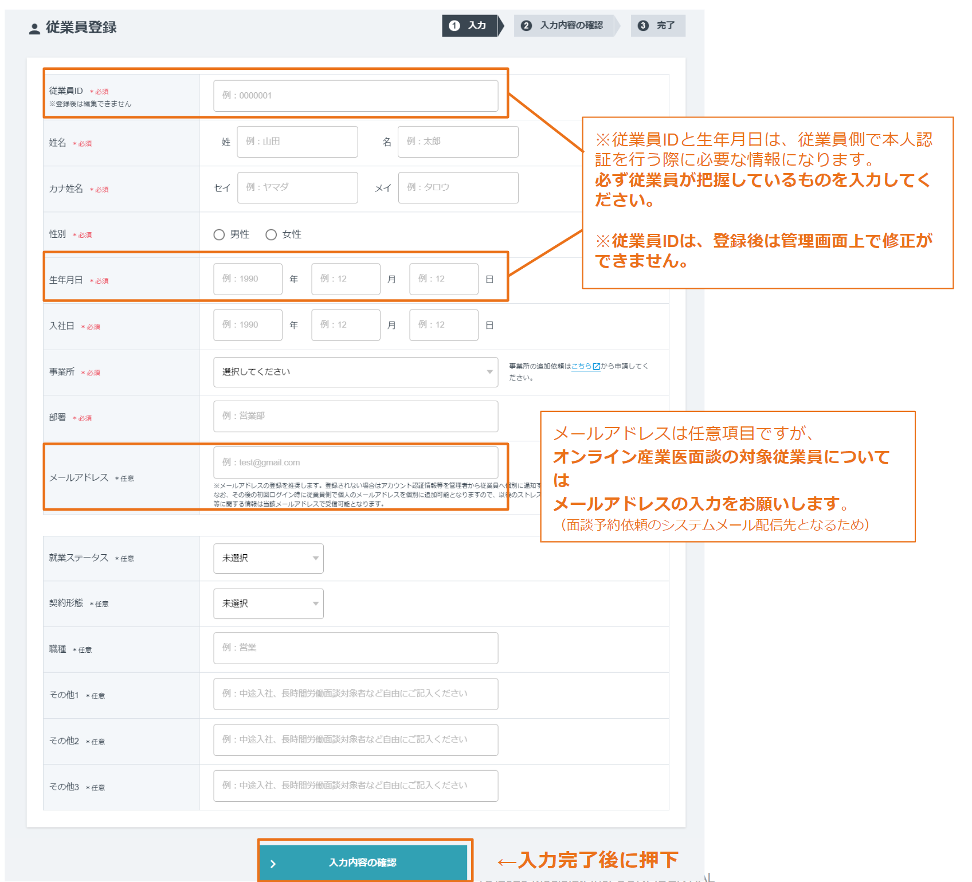972x882 pixels.
Task: Click the step 1 入力 indicator
Action: 469,25
